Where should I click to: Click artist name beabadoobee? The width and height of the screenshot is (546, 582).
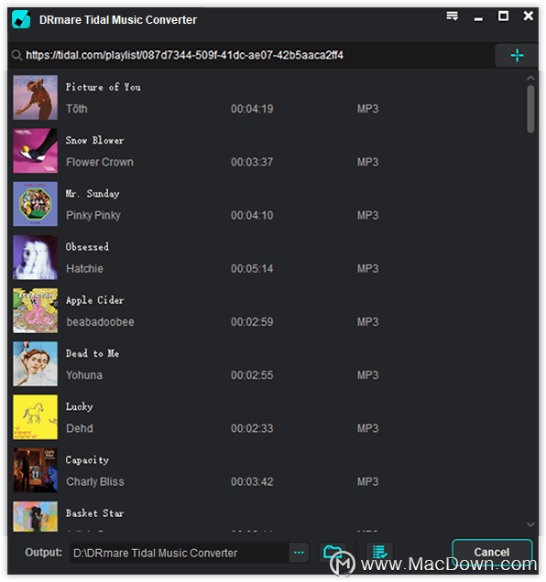pyautogui.click(x=101, y=322)
